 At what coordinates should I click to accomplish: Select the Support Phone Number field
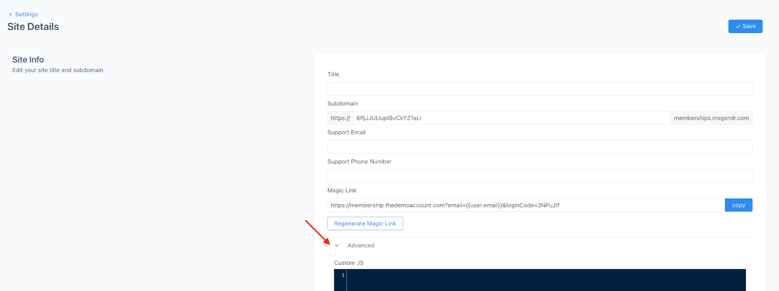click(539, 176)
